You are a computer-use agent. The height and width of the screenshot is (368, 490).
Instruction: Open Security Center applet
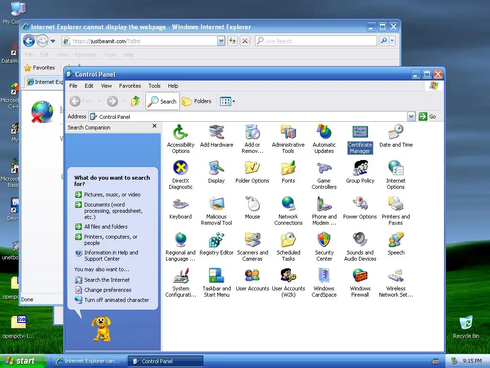pyautogui.click(x=324, y=247)
